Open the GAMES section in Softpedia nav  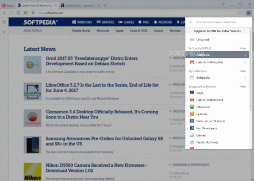[126, 22]
